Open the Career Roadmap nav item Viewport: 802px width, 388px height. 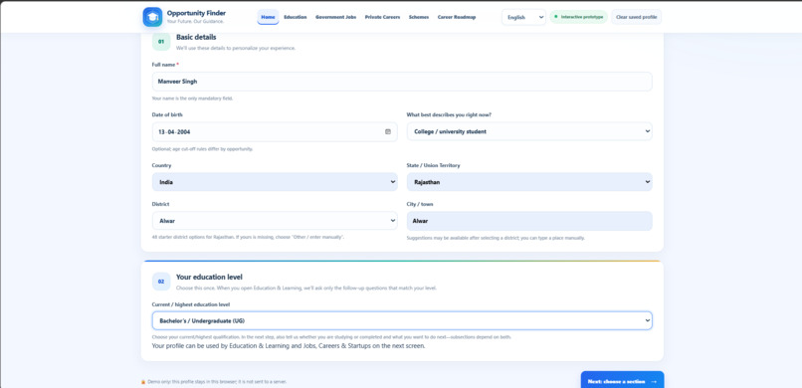click(457, 17)
